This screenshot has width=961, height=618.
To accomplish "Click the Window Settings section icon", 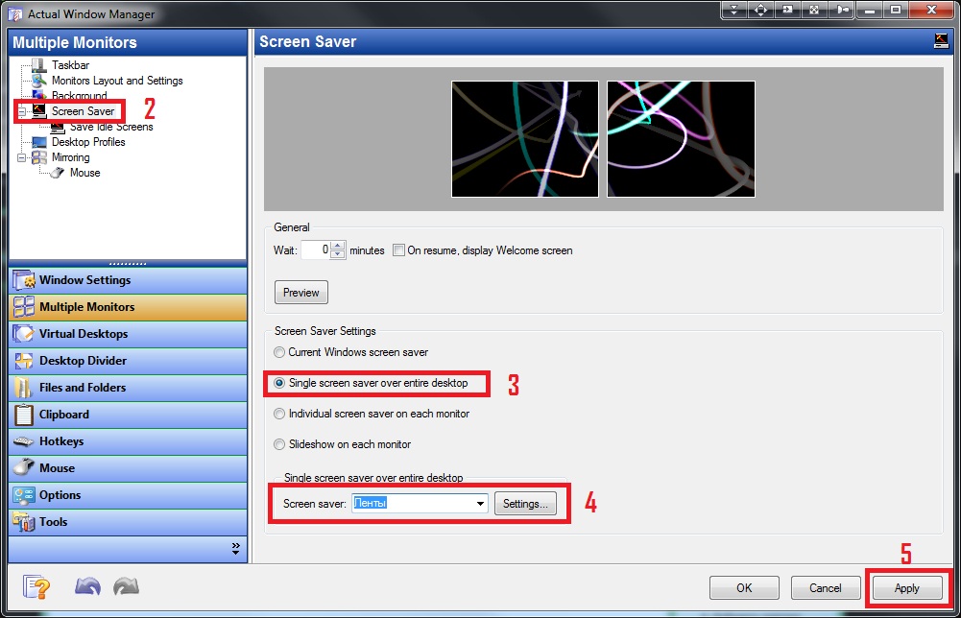I will point(25,280).
